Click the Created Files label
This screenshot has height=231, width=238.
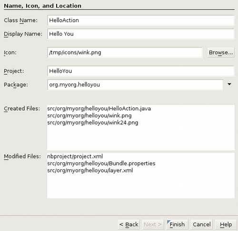pos(22,109)
